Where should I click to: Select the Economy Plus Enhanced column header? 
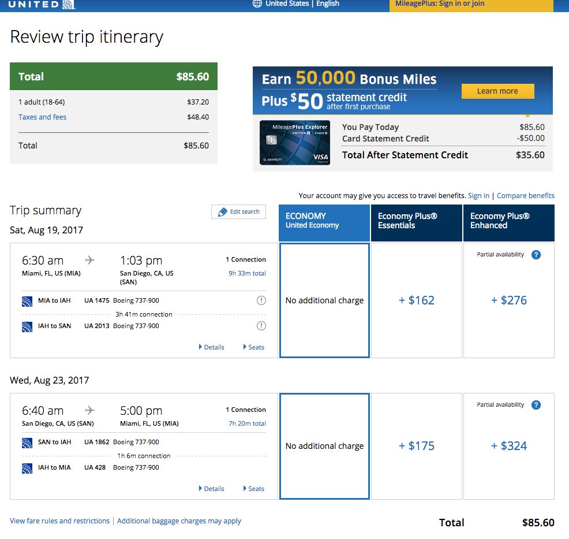point(509,222)
